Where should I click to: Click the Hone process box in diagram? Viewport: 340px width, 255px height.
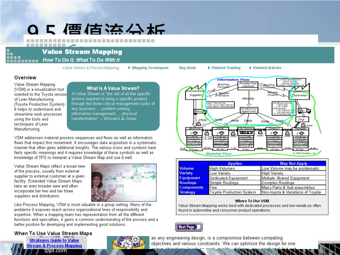[x=220, y=137]
